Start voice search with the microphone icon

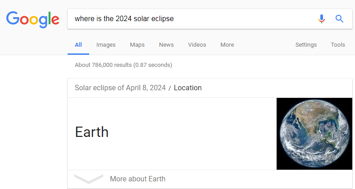tap(322, 19)
